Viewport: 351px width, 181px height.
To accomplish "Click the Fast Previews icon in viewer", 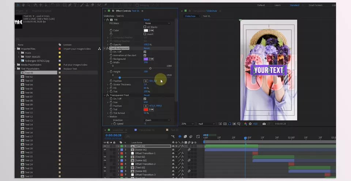I will click(x=220, y=124).
